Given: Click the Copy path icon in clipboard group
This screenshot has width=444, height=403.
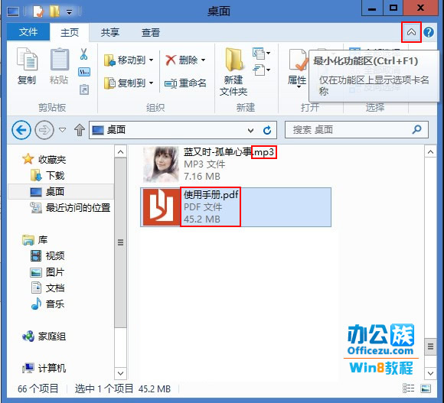Looking at the screenshot, I should pyautogui.click(x=84, y=72).
